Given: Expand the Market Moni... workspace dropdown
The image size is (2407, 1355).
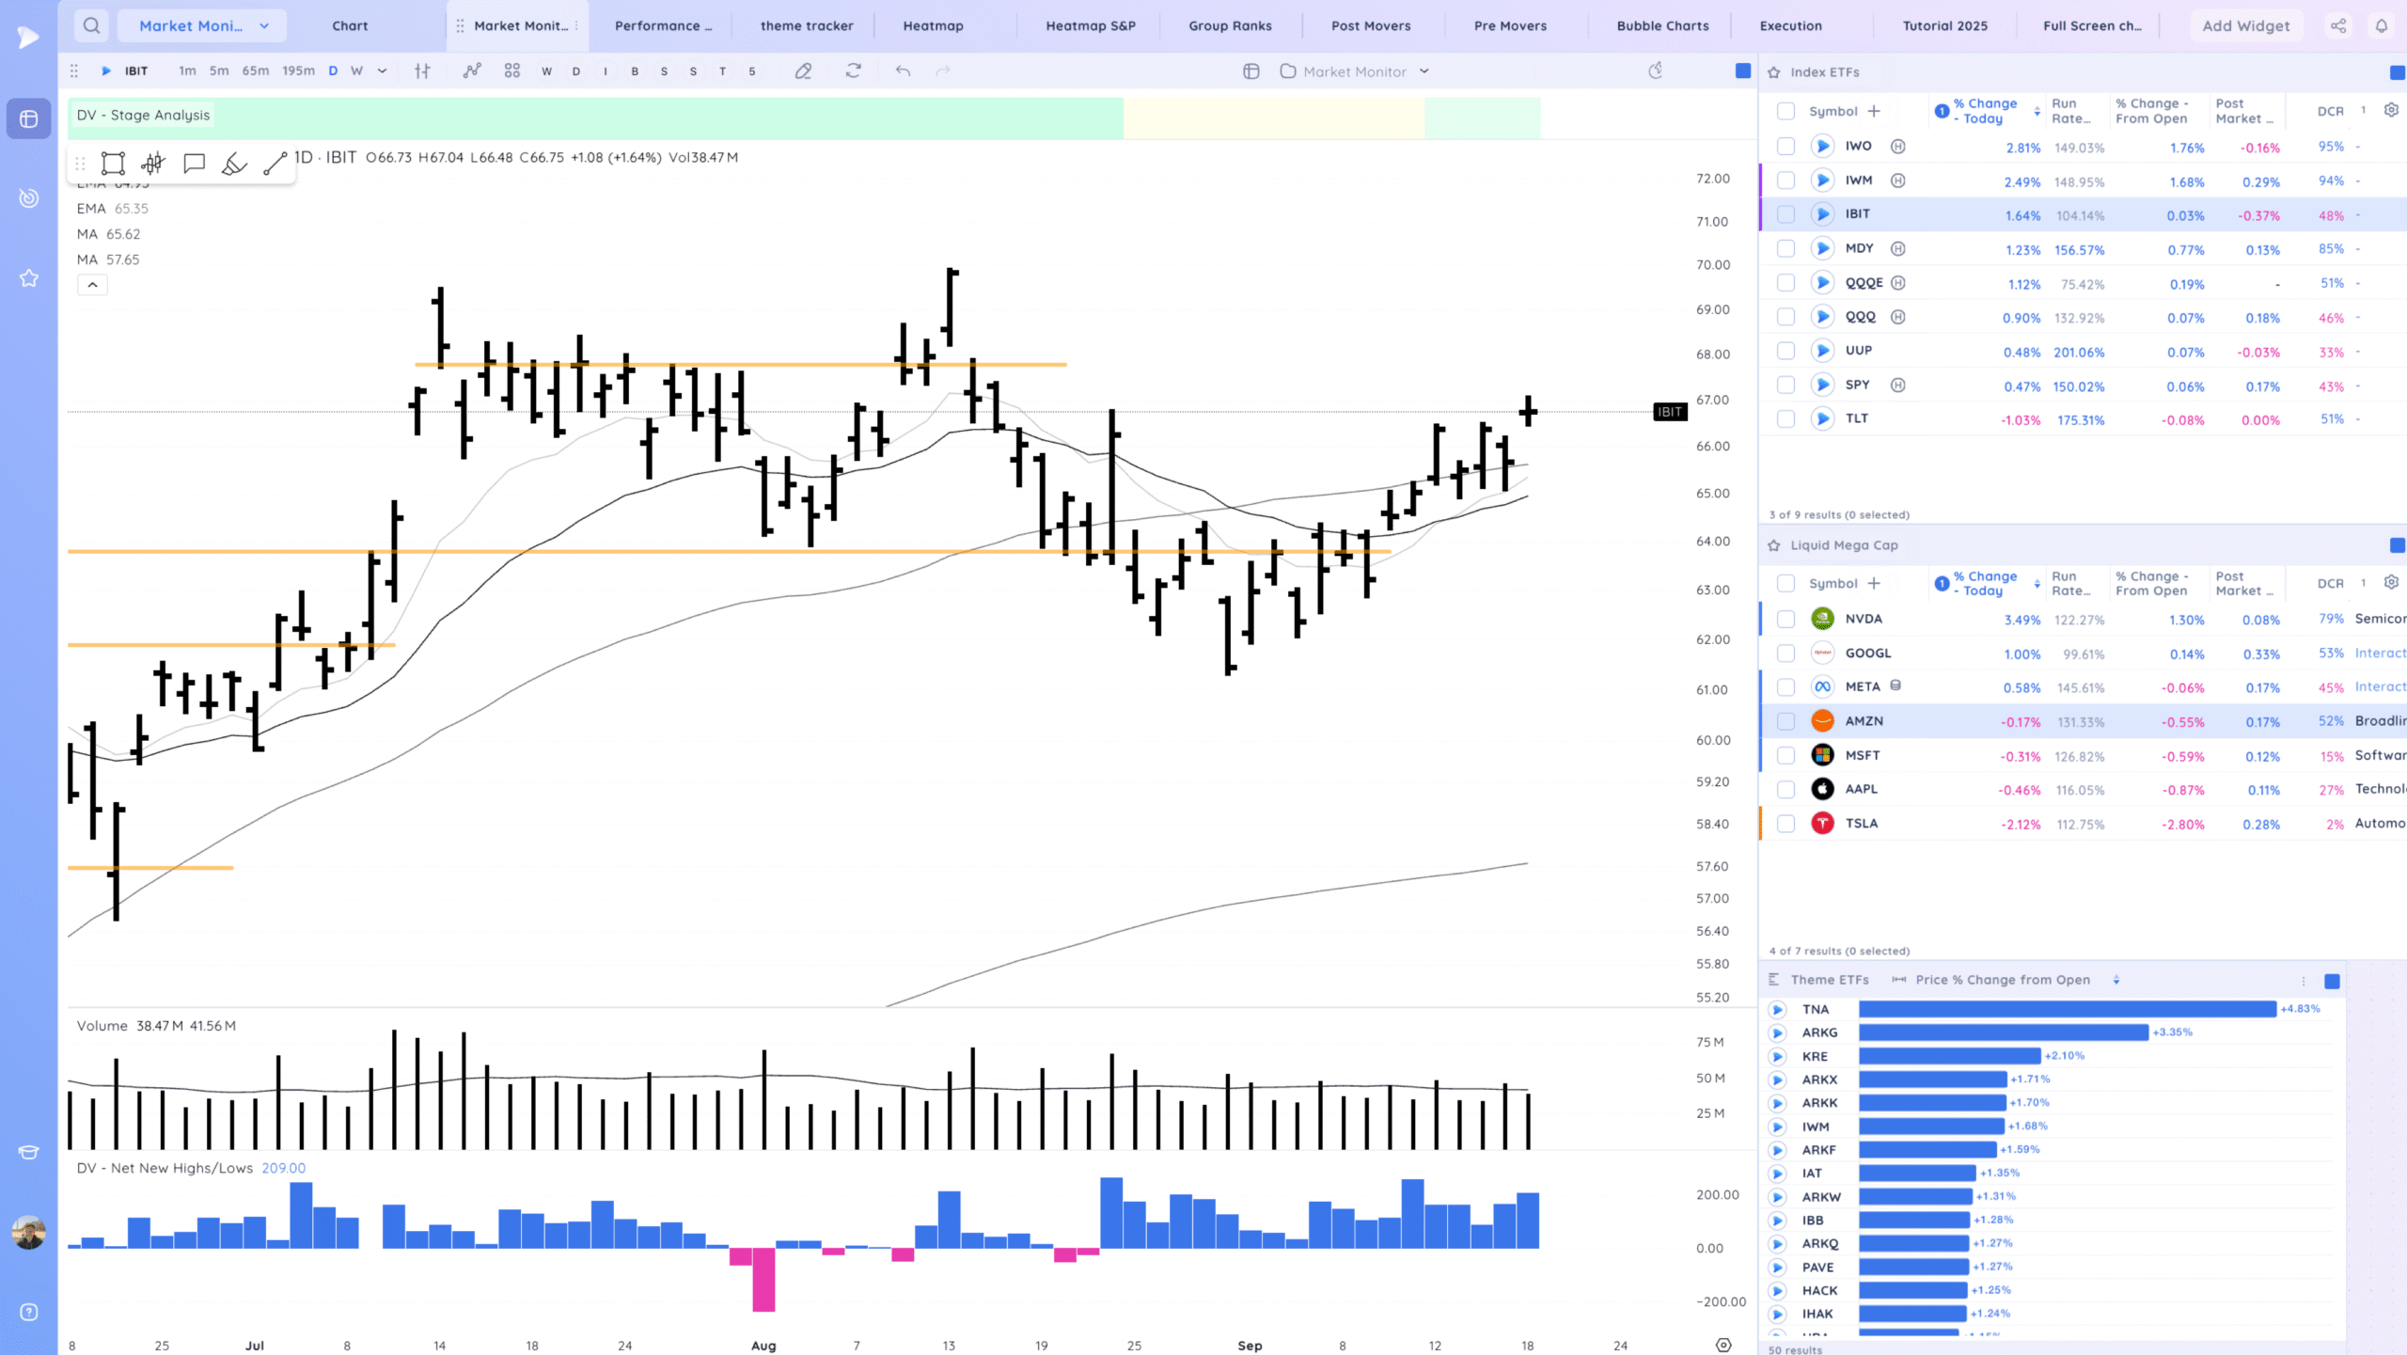Looking at the screenshot, I should (264, 25).
